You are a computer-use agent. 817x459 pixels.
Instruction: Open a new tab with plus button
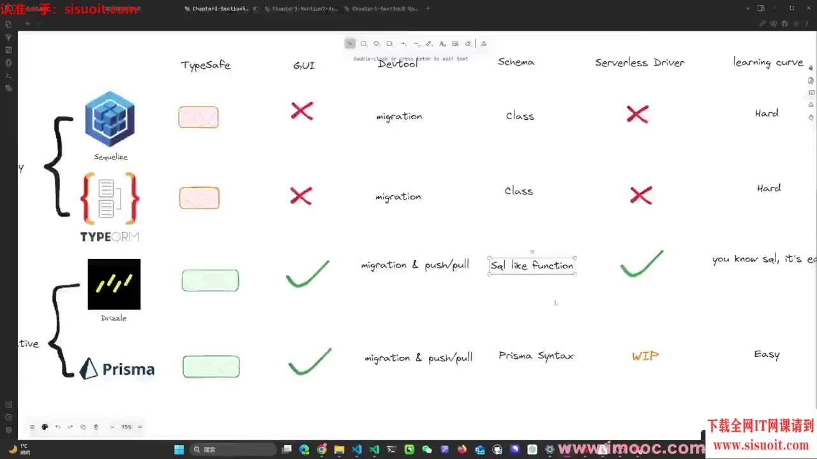pos(428,8)
